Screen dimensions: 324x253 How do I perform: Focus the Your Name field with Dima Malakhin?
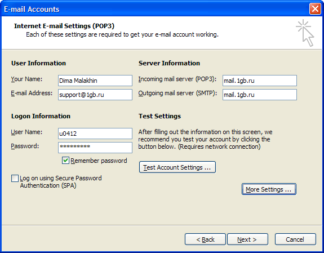click(x=95, y=81)
